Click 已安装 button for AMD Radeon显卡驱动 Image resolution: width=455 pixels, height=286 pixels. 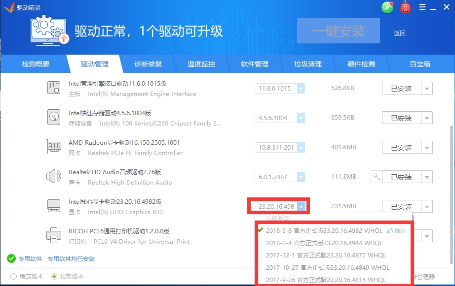tap(402, 147)
